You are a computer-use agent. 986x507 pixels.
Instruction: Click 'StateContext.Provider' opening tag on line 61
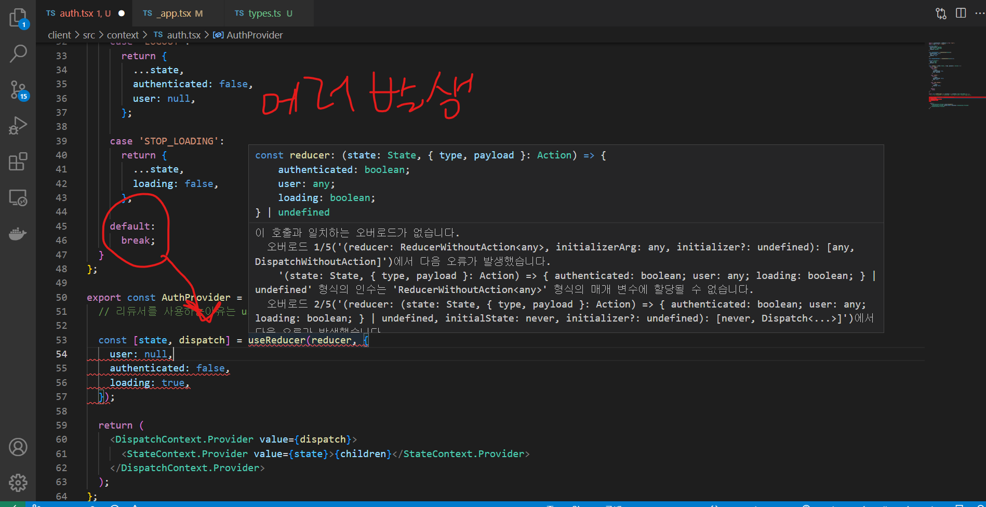coord(187,453)
